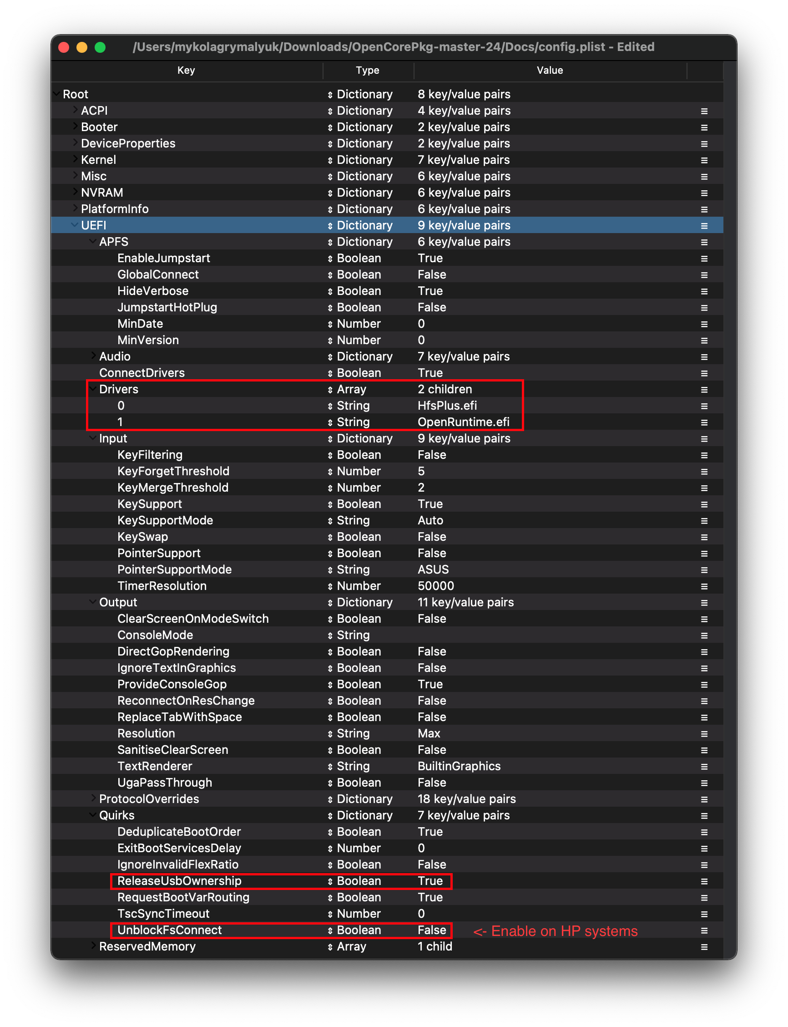Click the type stepper next to Resolution
Viewport: 788px width, 1027px height.
331,733
